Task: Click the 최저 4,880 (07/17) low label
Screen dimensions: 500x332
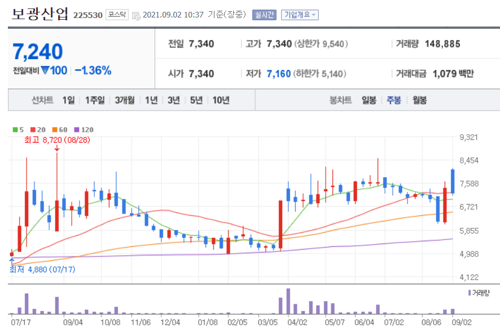Action: [x=42, y=269]
